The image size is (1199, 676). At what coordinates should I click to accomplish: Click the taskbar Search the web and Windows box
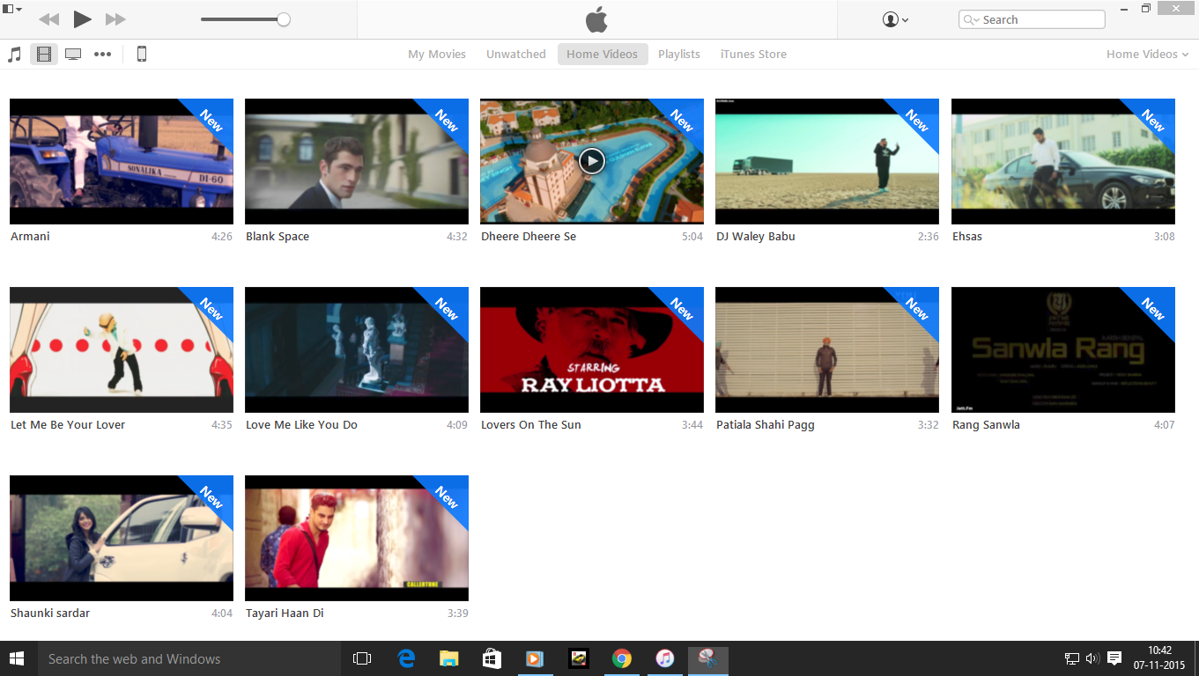(189, 658)
